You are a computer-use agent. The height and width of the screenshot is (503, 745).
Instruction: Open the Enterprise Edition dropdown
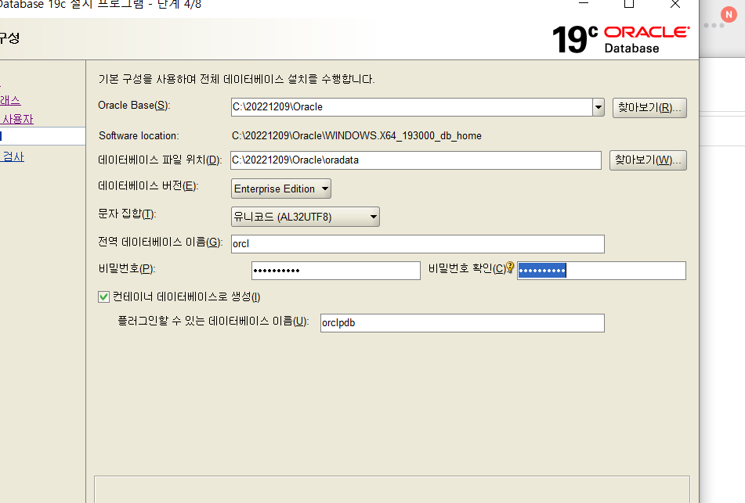pyautogui.click(x=281, y=189)
